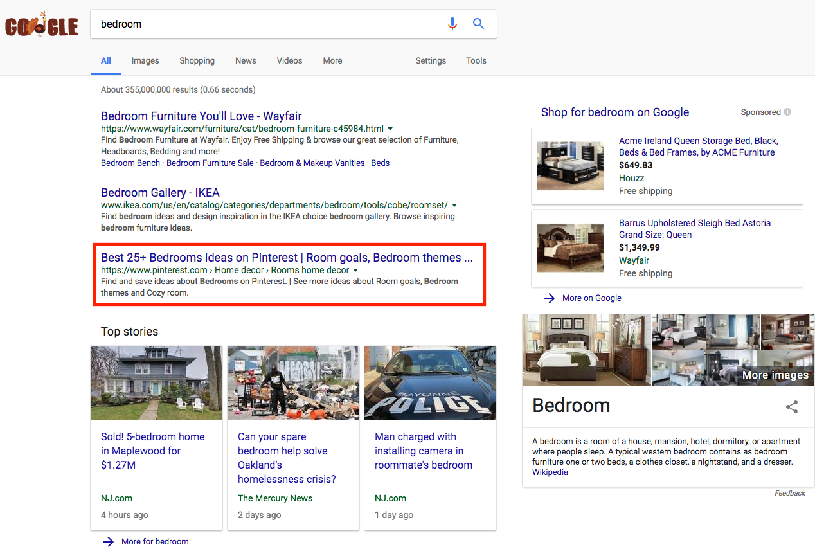This screenshot has height=547, width=815.
Task: Expand Wayfair URL dropdown arrow
Action: (390, 129)
